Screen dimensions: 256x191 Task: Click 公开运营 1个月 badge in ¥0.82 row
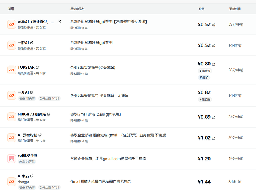tap(49, 99)
